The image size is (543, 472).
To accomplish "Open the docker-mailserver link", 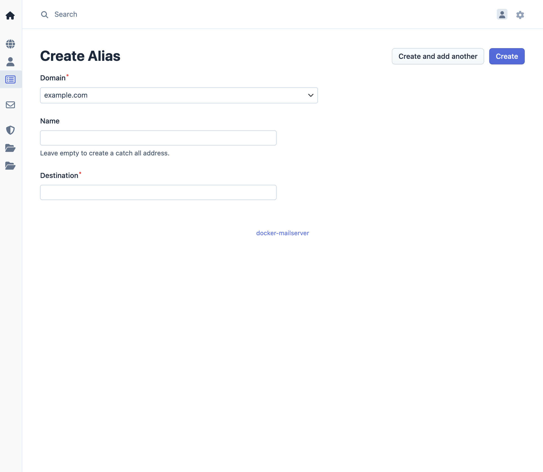I will (282, 233).
